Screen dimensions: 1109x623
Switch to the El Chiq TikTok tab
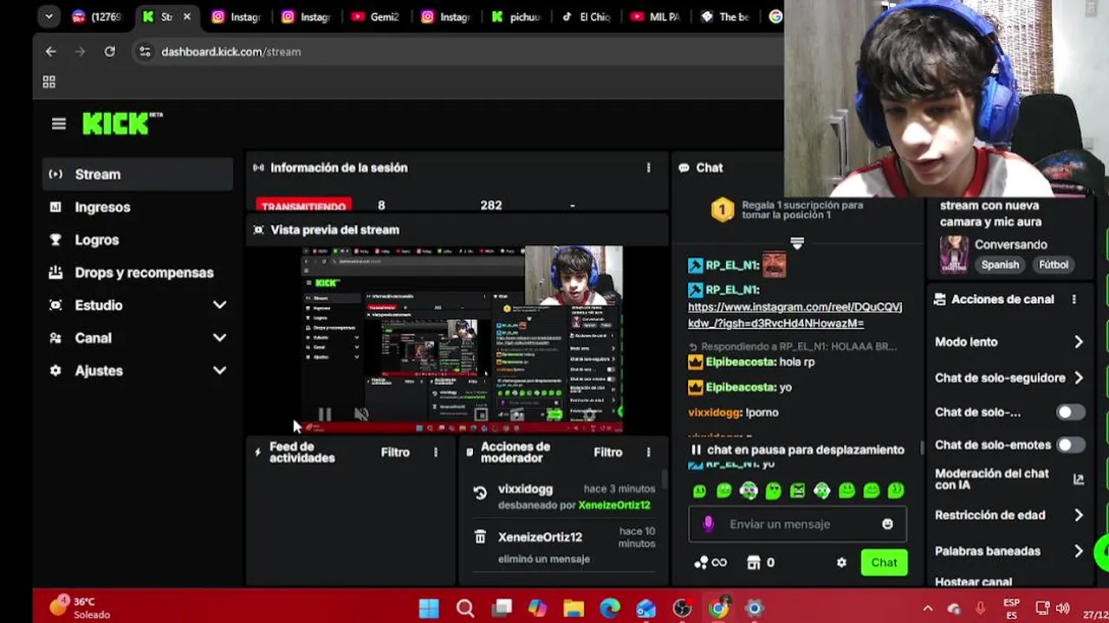pos(586,16)
